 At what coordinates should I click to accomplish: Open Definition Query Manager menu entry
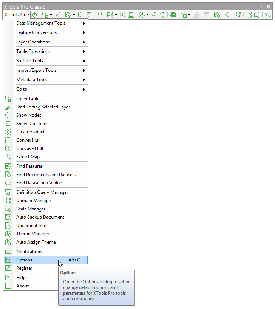46,192
